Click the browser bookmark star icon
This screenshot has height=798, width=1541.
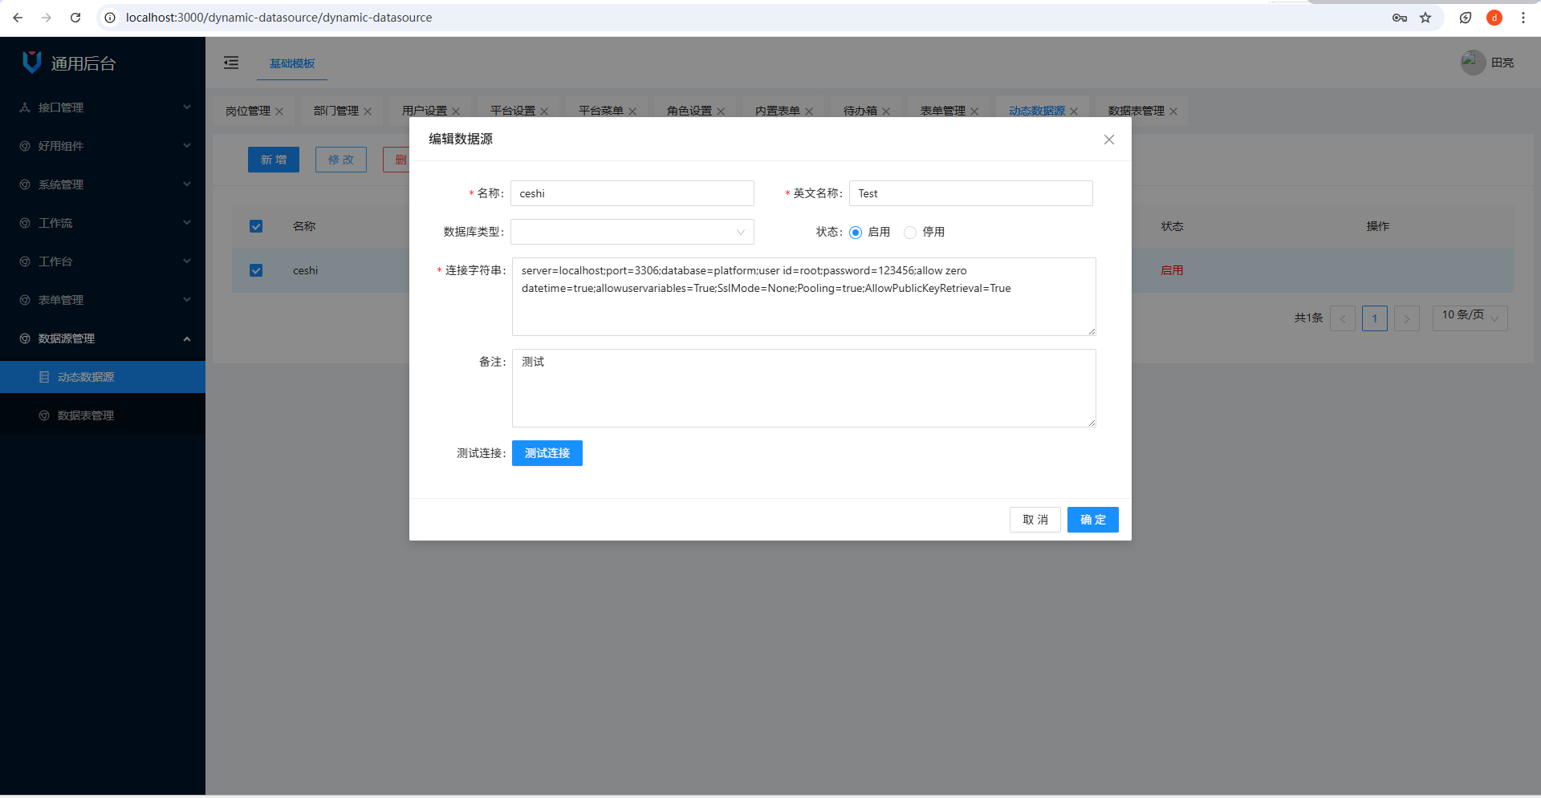(x=1425, y=18)
